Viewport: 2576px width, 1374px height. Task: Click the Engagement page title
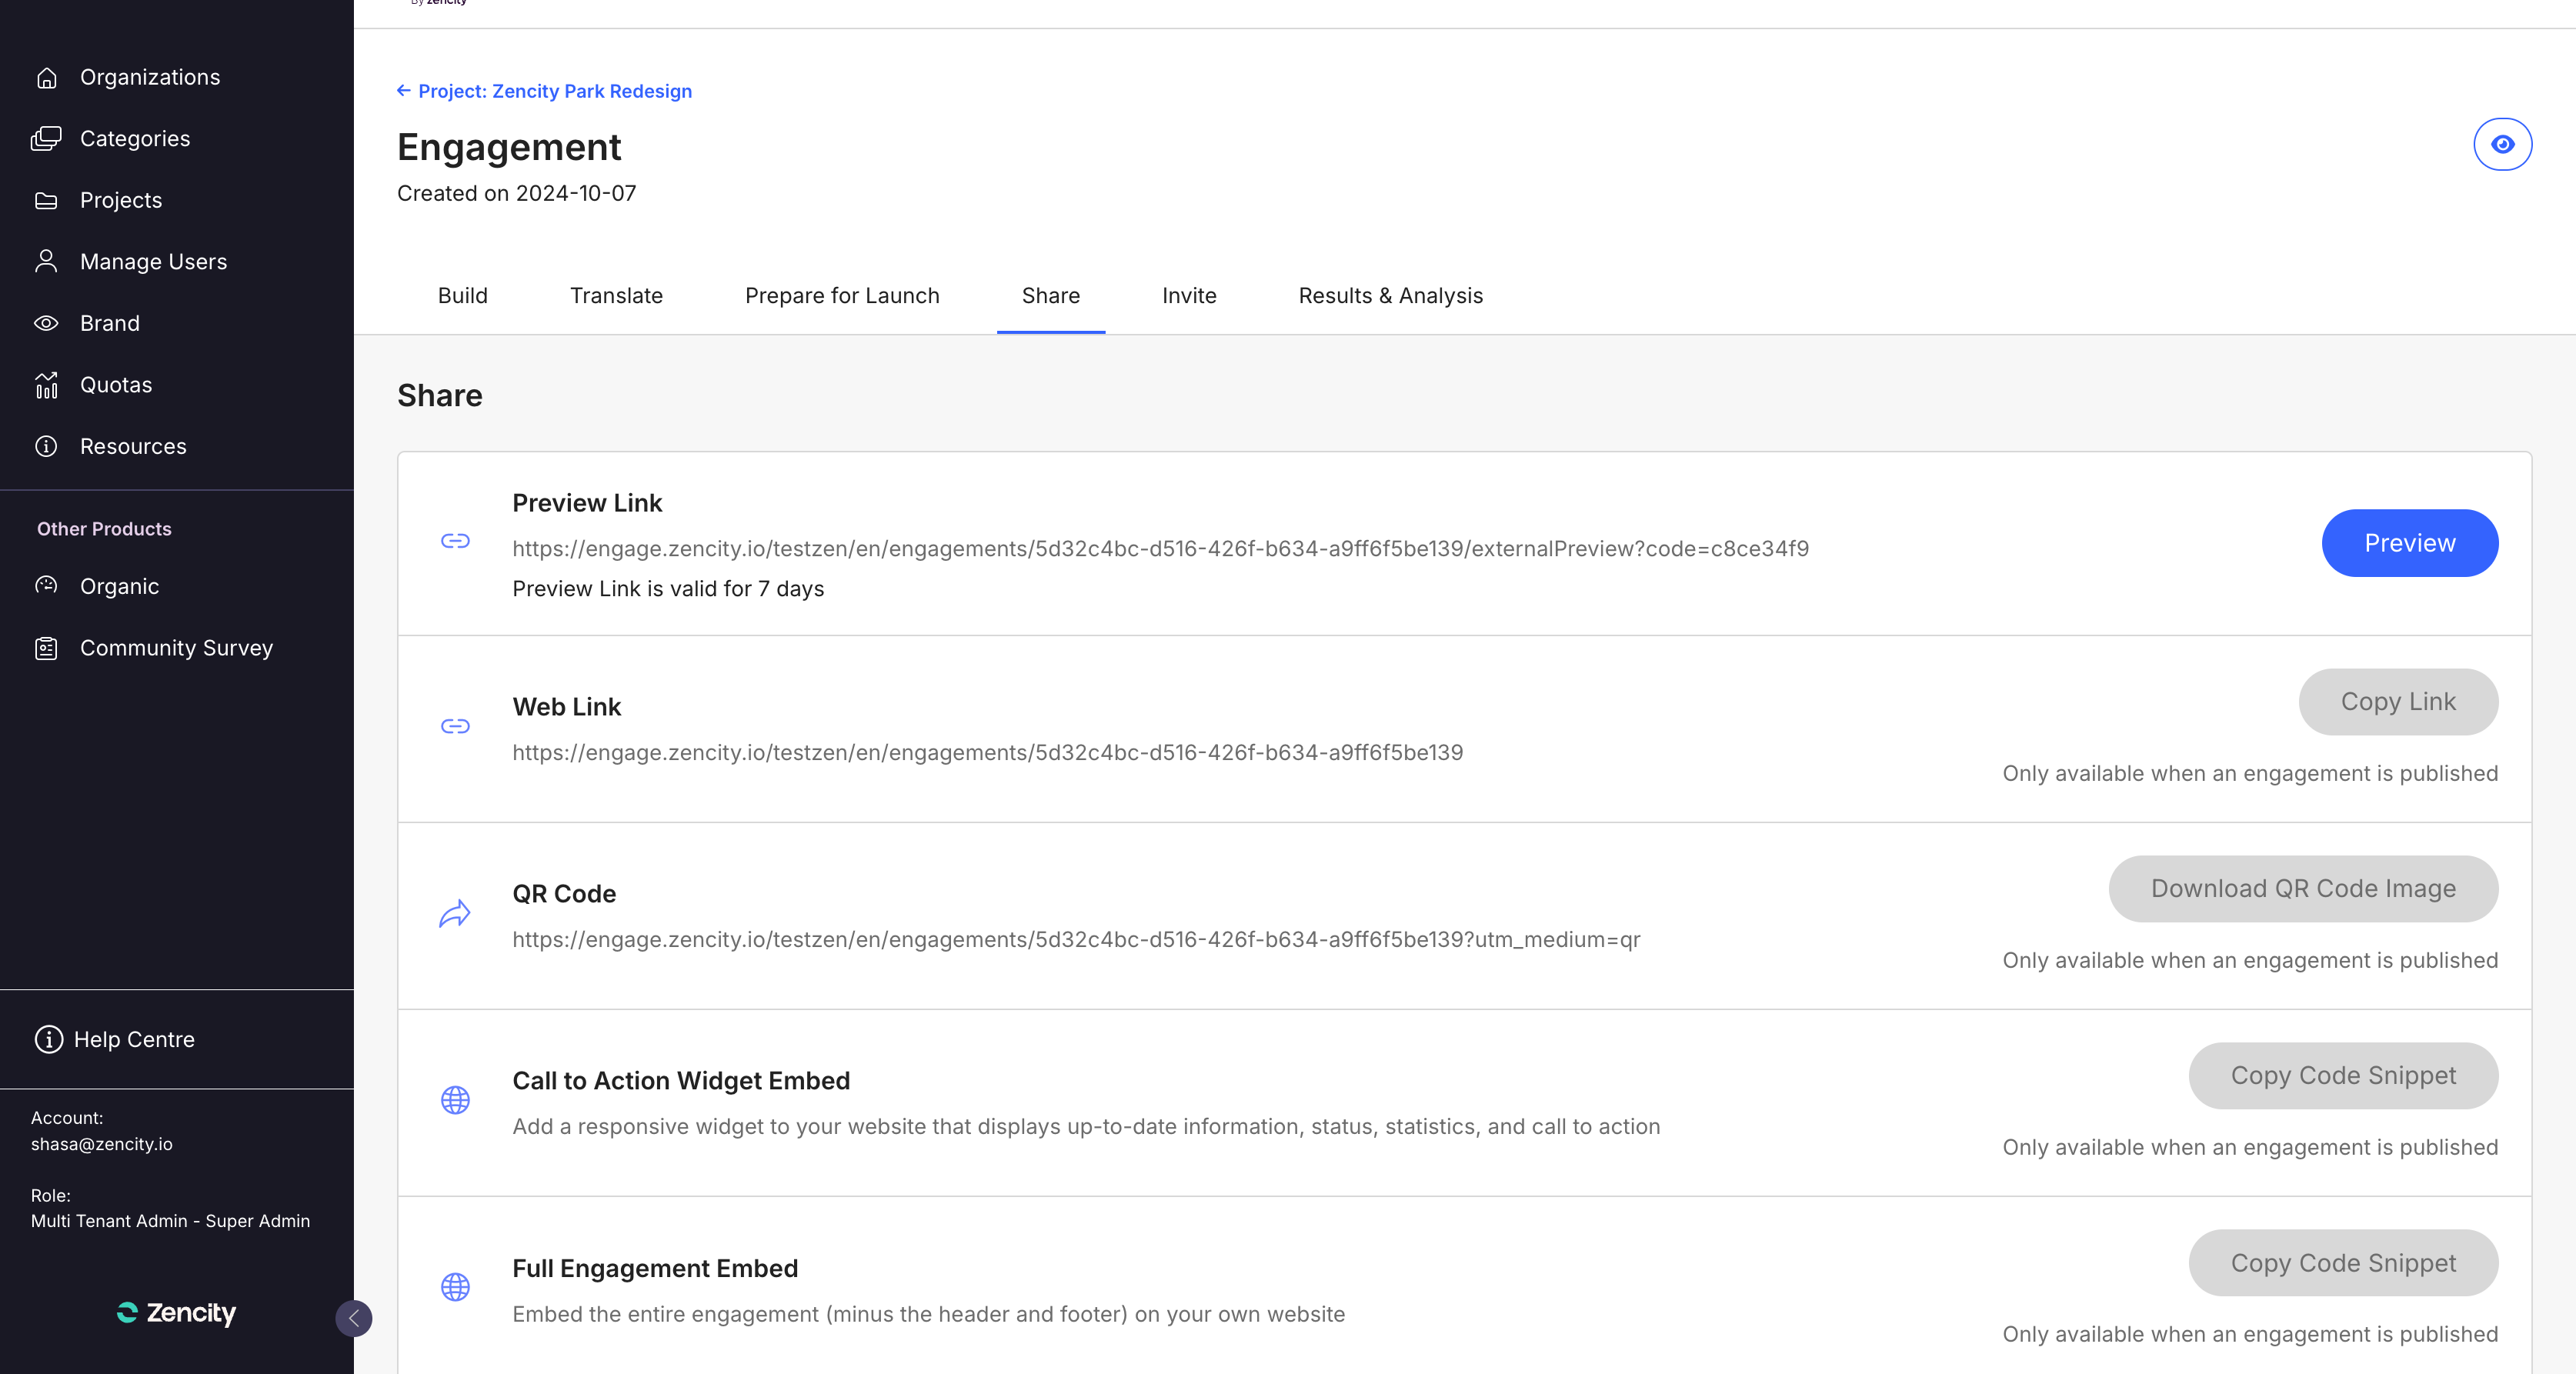[509, 147]
